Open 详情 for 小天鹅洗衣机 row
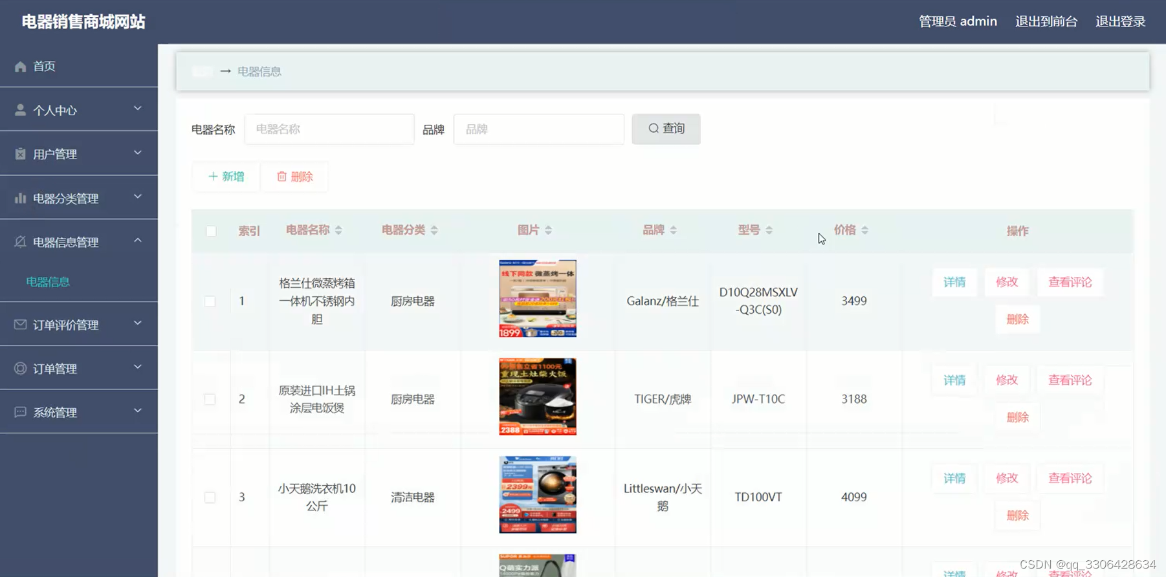Viewport: 1166px width, 577px height. [x=954, y=479]
